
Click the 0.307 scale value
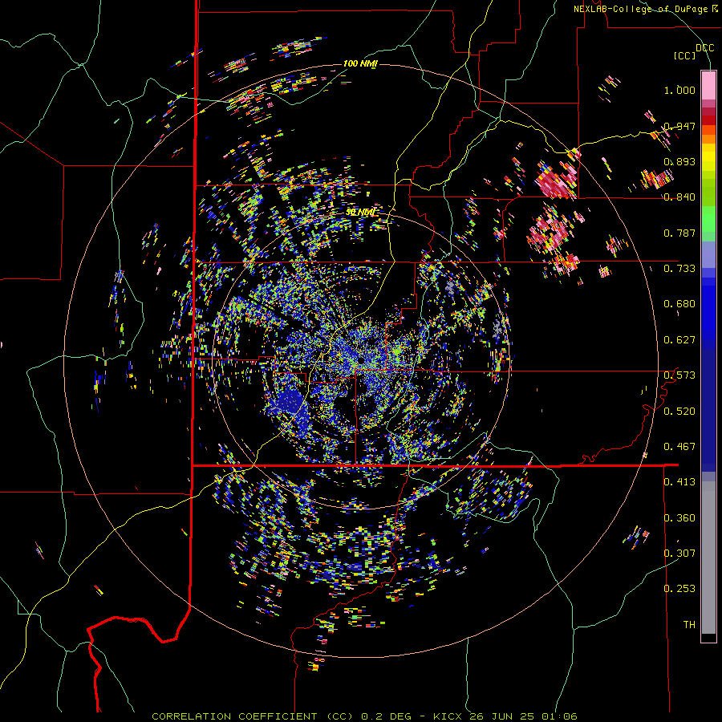point(679,553)
